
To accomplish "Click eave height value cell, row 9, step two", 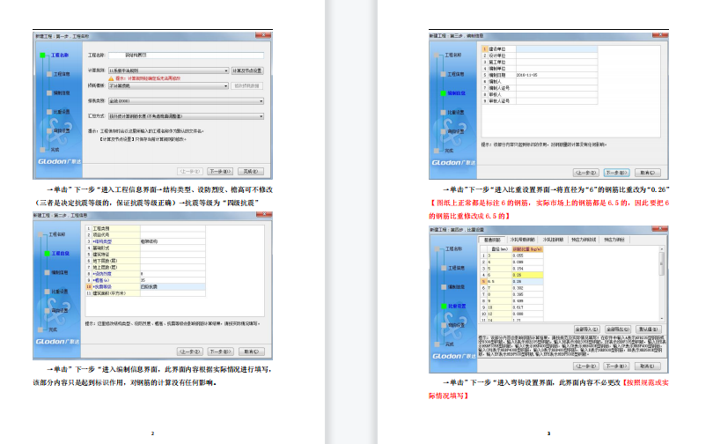I will (173, 280).
